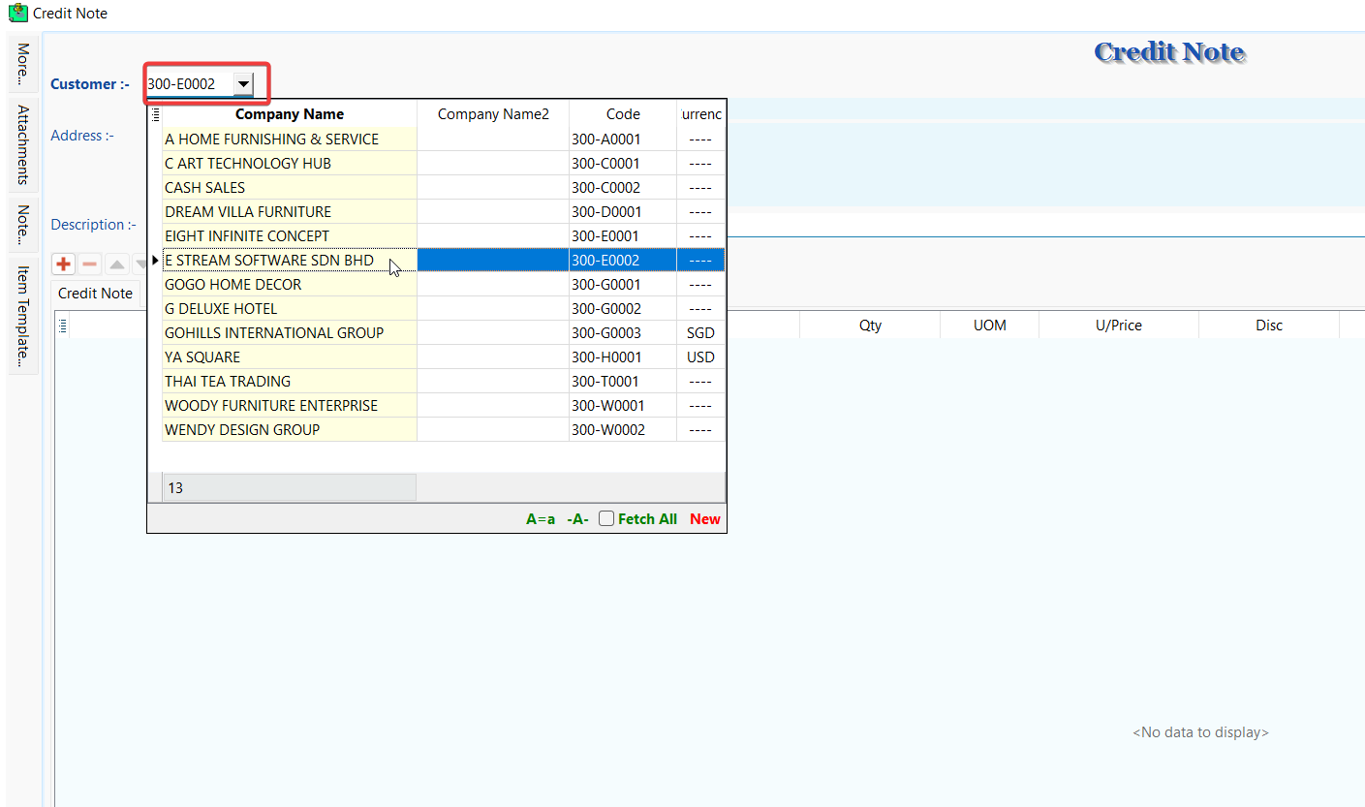The width and height of the screenshot is (1365, 807).
Task: Open the Customer code dropdown arrow
Action: tap(243, 84)
